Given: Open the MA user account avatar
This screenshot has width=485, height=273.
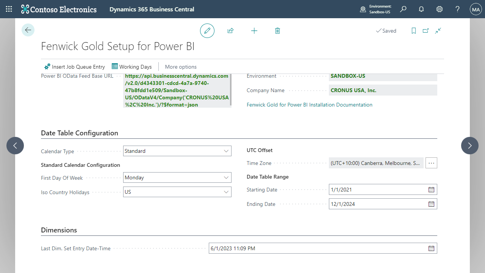Looking at the screenshot, I should point(476,9).
